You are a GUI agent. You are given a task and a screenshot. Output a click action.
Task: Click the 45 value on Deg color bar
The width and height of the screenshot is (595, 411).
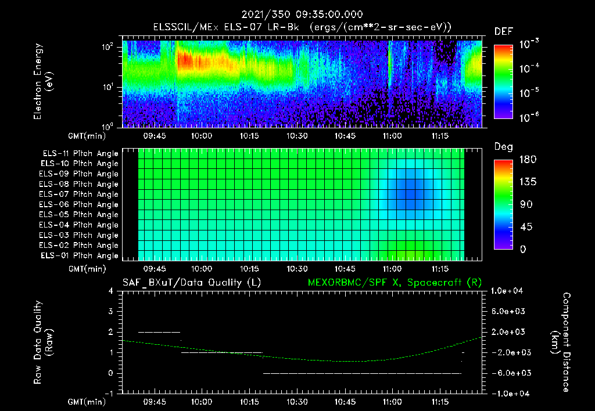tap(528, 227)
